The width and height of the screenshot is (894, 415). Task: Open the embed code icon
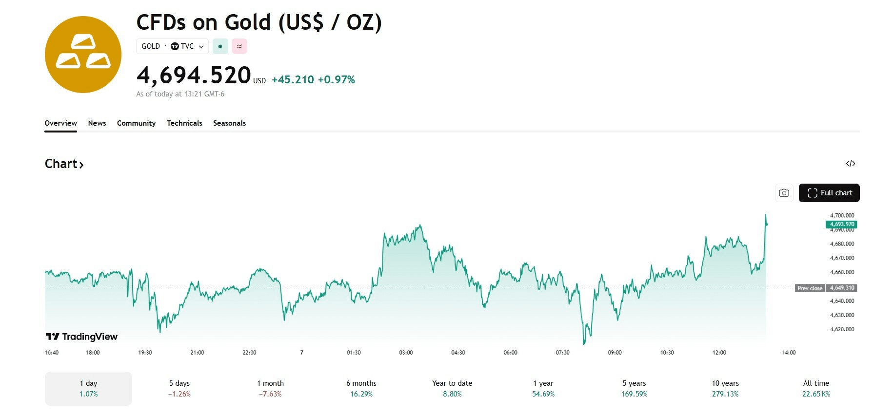point(851,164)
